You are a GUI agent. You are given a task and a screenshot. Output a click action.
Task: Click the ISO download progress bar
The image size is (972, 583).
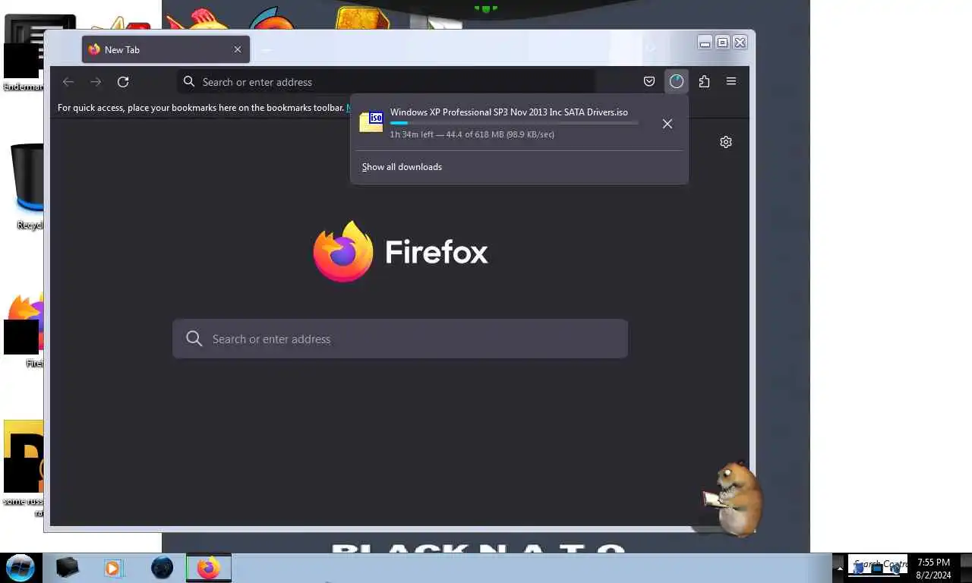[514, 123]
